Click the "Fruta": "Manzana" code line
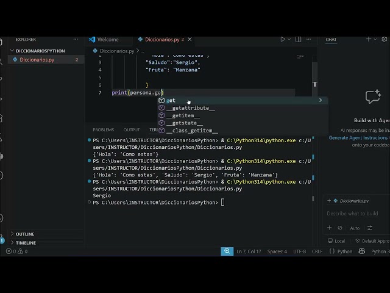This screenshot has height=293, width=390. tap(173, 70)
